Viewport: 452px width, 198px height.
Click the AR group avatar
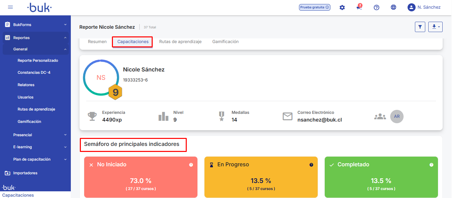[397, 117]
